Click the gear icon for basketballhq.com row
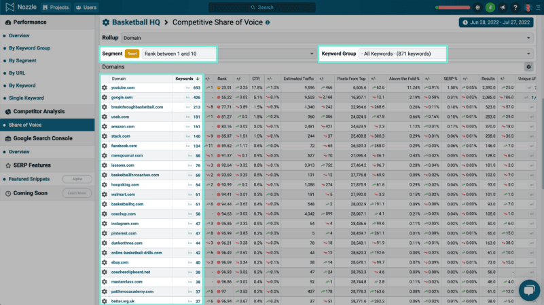Image resolution: width=544 pixels, height=305 pixels. point(105,204)
